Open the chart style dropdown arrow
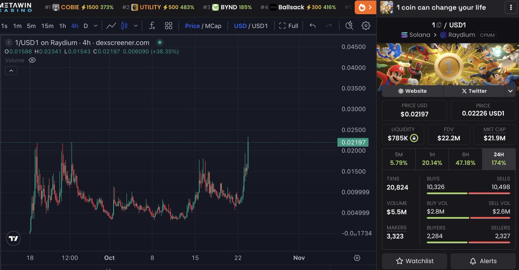The width and height of the screenshot is (519, 270). click(136, 26)
